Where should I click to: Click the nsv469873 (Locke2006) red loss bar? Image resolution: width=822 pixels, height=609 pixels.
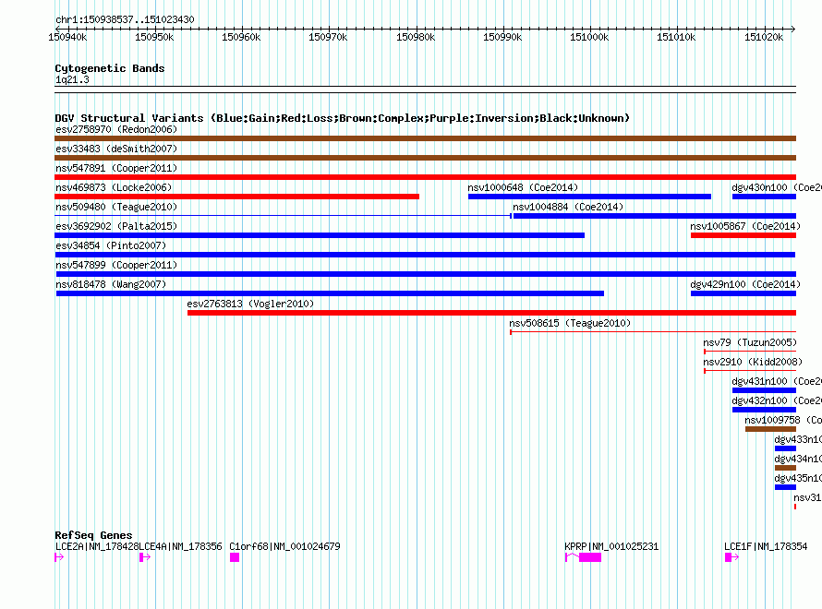(237, 197)
